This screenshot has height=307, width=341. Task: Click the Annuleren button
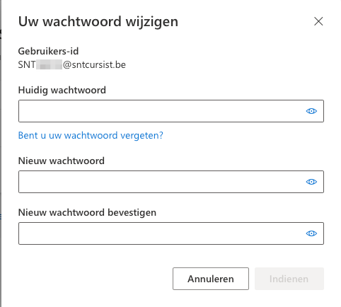[x=211, y=279]
